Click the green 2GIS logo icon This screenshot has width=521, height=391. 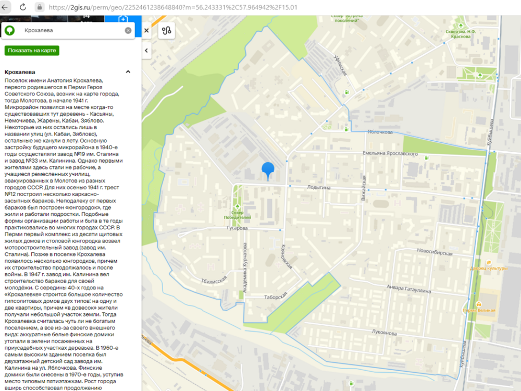pyautogui.click(x=9, y=31)
